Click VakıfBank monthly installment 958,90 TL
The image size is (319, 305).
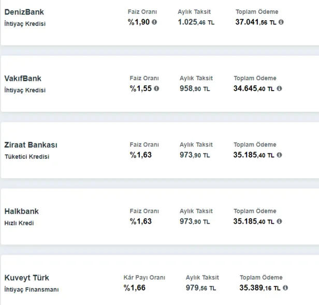pos(194,89)
